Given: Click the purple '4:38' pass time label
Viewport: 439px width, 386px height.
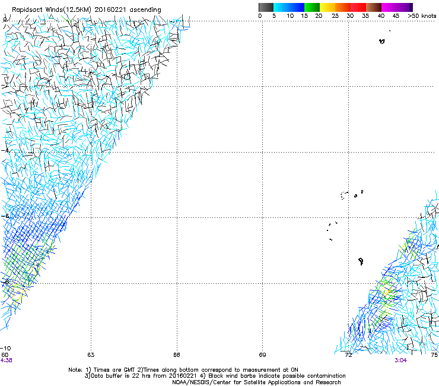Looking at the screenshot, I should [6, 360].
